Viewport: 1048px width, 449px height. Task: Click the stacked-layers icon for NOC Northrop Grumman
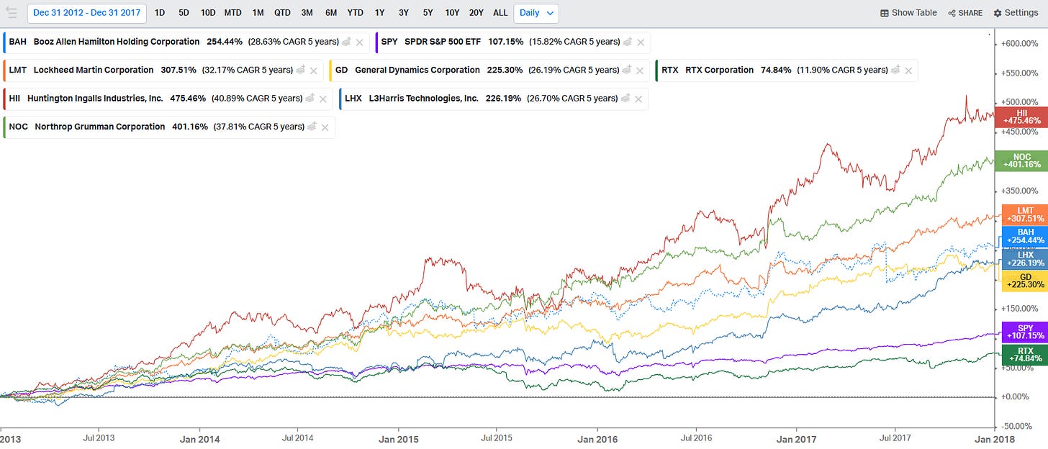[x=312, y=127]
